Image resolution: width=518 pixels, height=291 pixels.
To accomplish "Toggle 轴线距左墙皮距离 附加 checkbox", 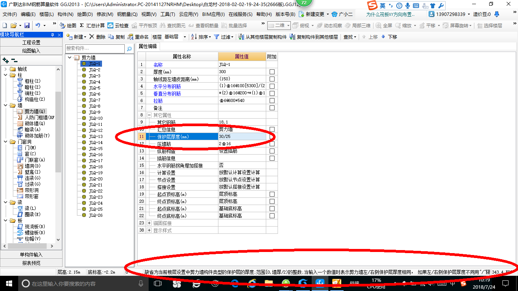I will coord(272,79).
